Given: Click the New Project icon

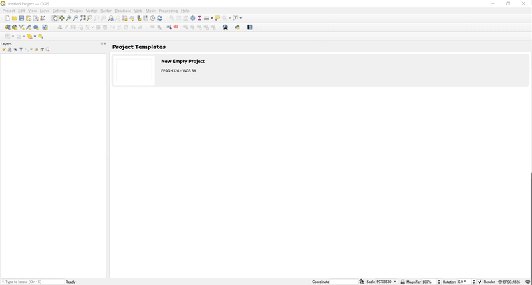Looking at the screenshot, I should click(x=7, y=18).
